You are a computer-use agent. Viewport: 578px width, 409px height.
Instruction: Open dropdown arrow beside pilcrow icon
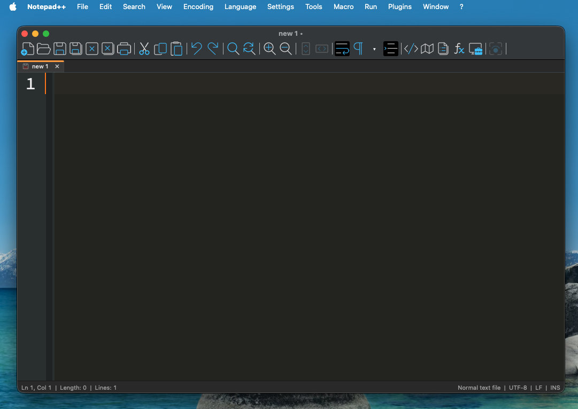tap(374, 49)
